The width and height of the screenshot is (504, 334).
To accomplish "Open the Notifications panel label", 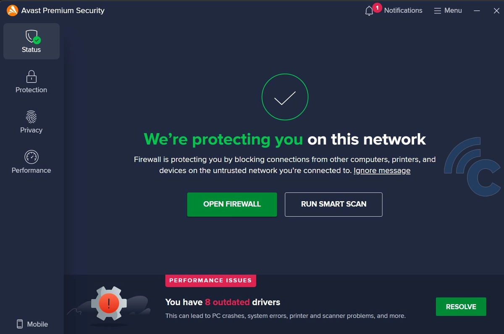I will tap(403, 11).
